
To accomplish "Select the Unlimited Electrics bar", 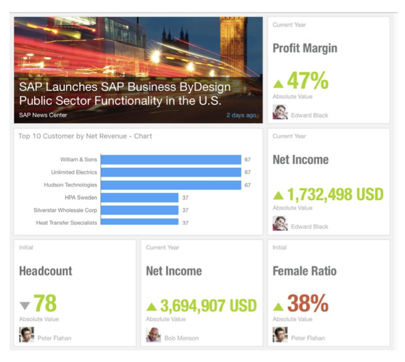I will [171, 172].
